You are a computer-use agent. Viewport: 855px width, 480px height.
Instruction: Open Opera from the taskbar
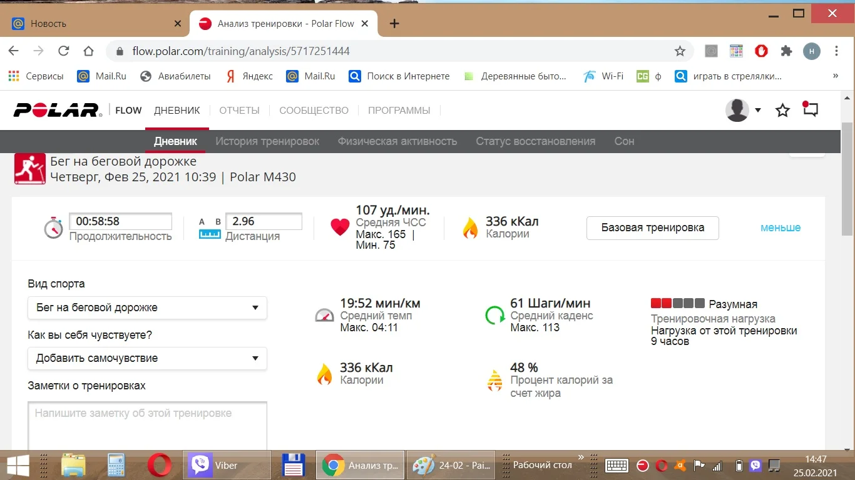[160, 465]
